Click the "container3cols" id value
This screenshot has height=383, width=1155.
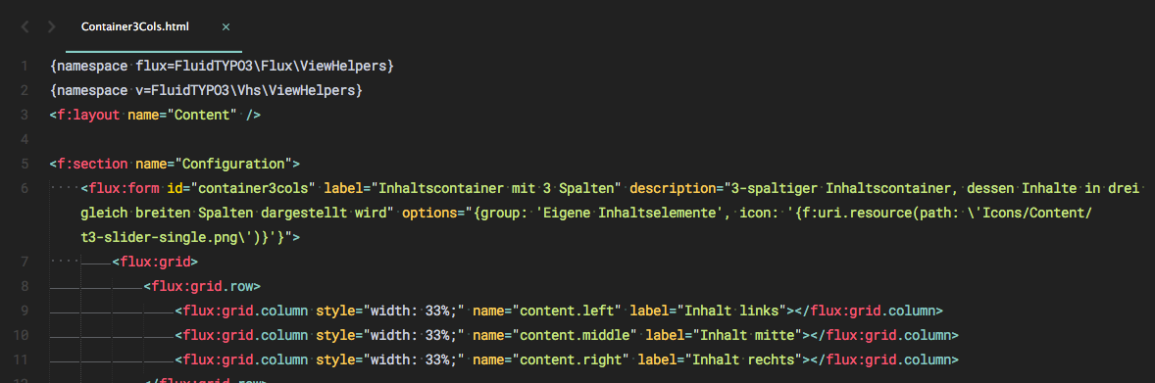point(253,188)
